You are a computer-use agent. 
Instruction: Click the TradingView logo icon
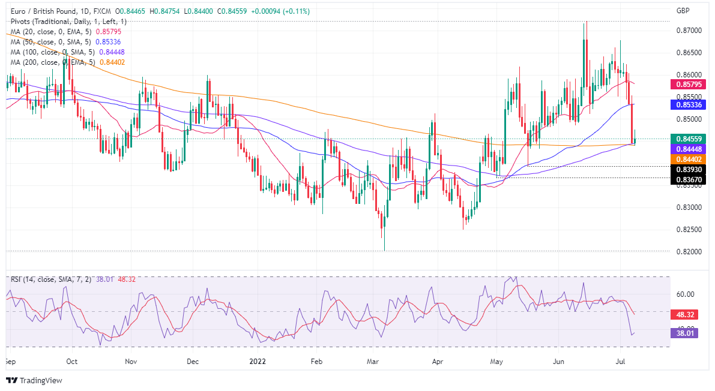pyautogui.click(x=12, y=380)
